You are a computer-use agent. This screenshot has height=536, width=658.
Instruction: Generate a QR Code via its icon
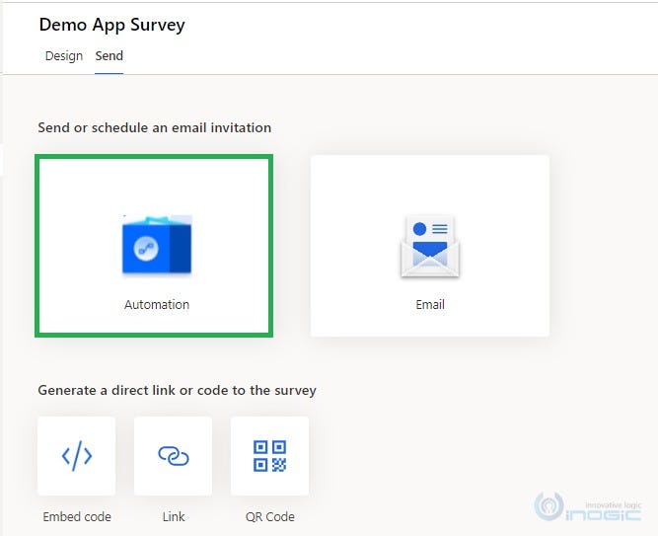[x=269, y=456]
